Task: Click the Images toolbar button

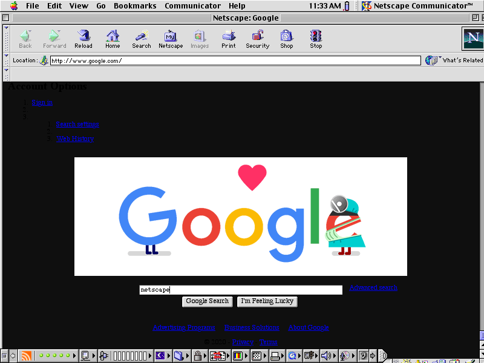Action: tap(200, 39)
